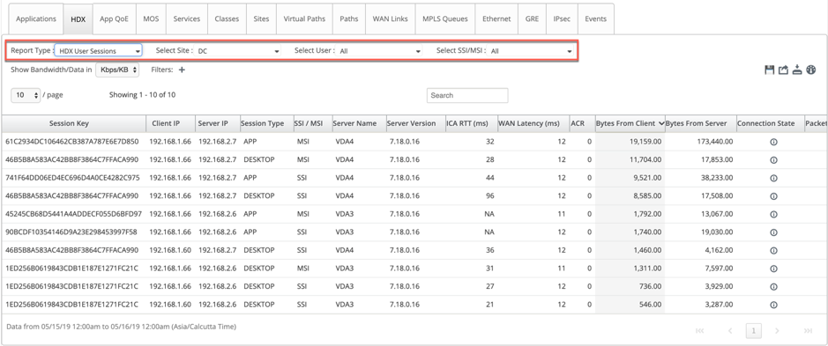Switch to the Sites tab
828x346 pixels.
[x=261, y=18]
